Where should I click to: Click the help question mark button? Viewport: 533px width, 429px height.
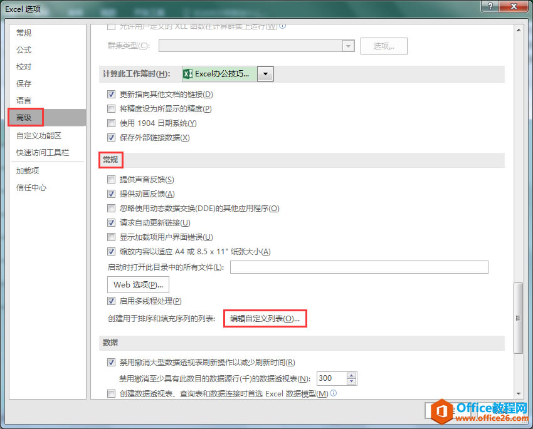coord(490,6)
